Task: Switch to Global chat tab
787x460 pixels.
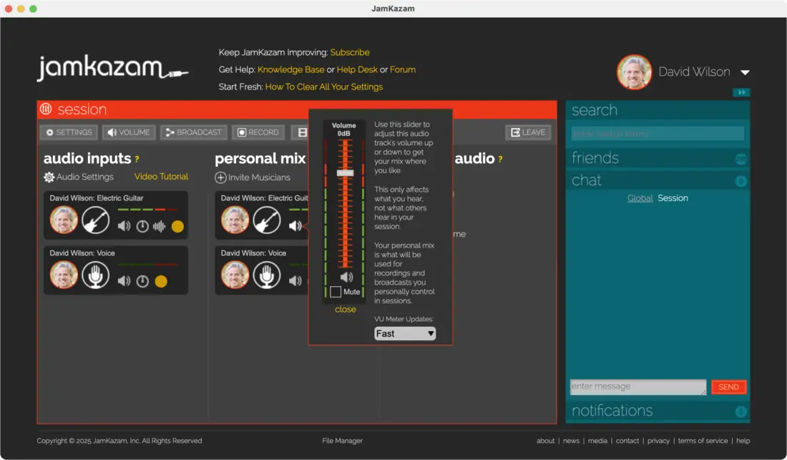Action: coord(640,198)
